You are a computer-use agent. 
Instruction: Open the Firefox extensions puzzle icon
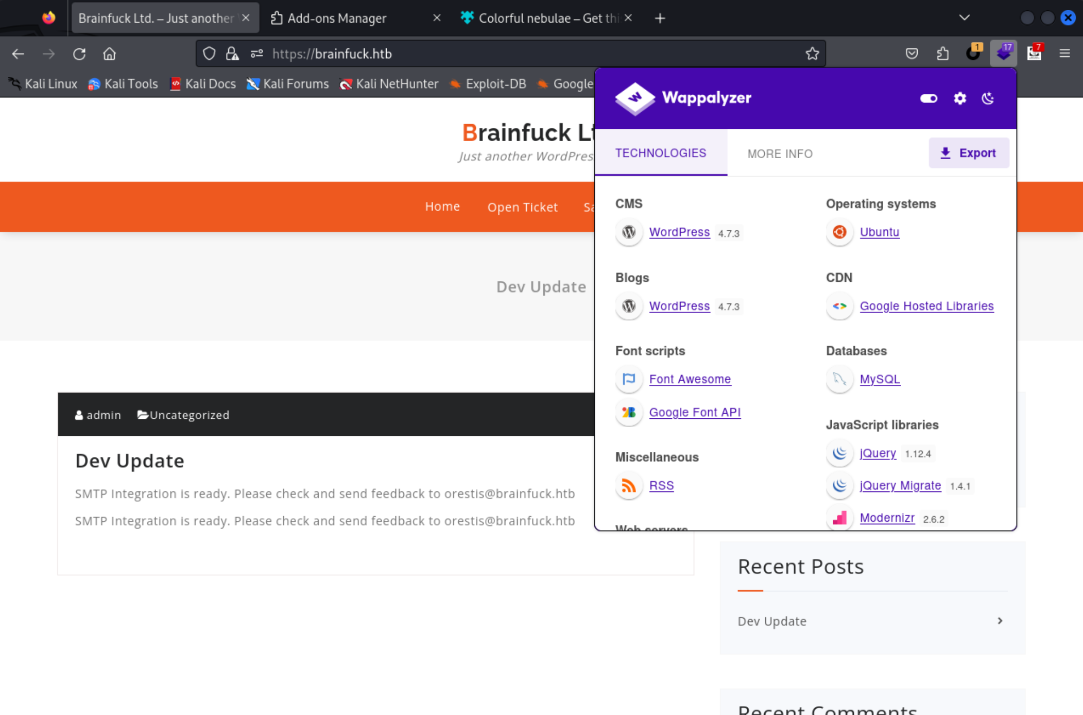[942, 54]
